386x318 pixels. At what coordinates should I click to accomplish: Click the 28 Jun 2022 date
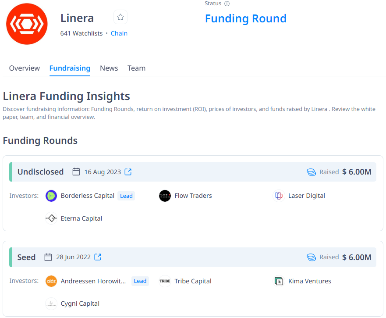pyautogui.click(x=73, y=257)
